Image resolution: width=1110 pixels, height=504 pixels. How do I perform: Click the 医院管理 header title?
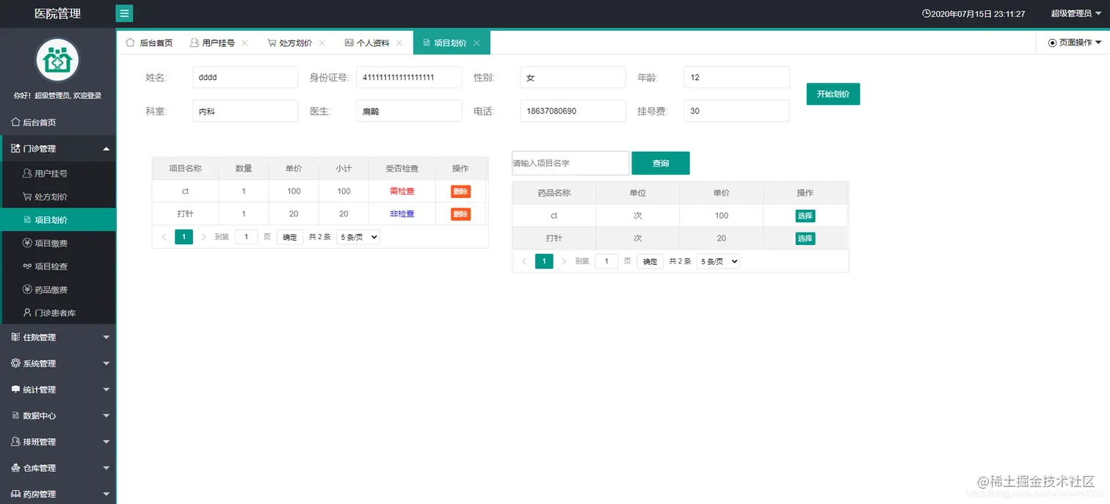pos(58,13)
